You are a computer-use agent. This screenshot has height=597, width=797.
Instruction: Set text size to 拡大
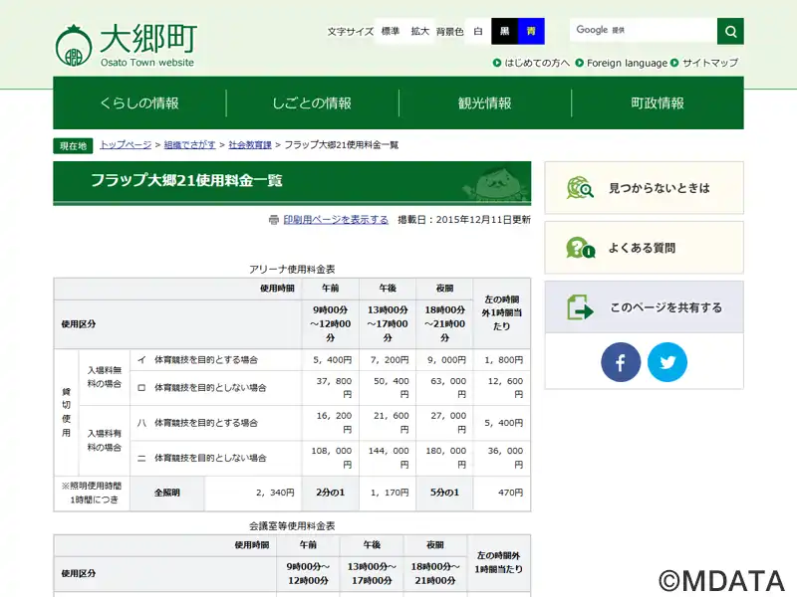click(419, 31)
